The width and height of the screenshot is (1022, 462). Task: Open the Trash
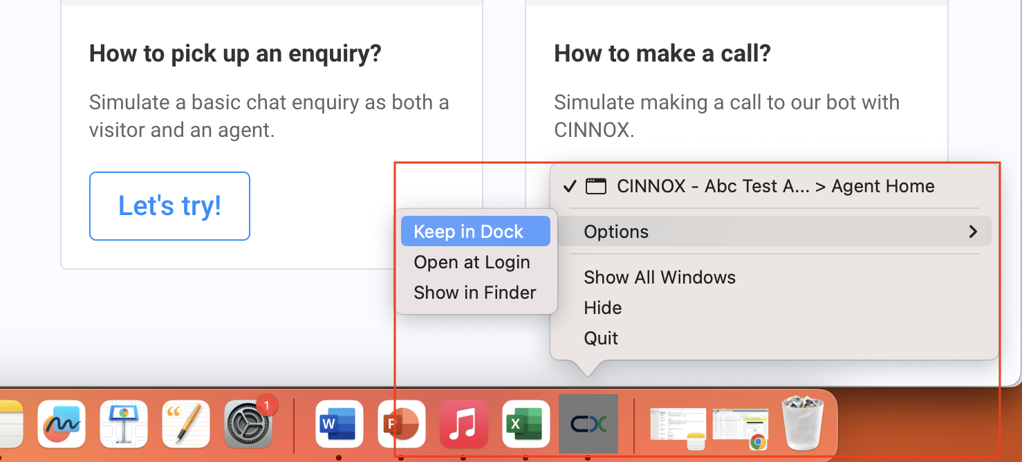point(803,423)
